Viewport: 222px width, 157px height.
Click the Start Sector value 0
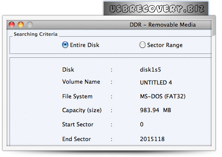tap(142, 124)
